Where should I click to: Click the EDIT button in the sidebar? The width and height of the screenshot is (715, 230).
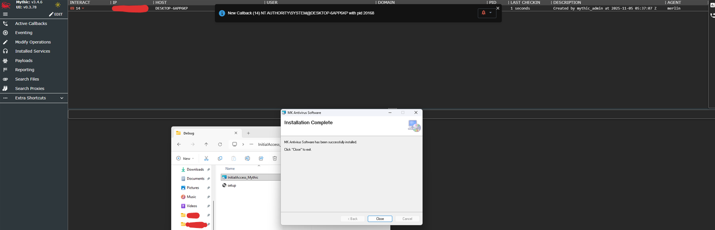(56, 14)
